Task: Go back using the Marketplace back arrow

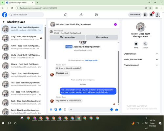Action: coord(4,22)
